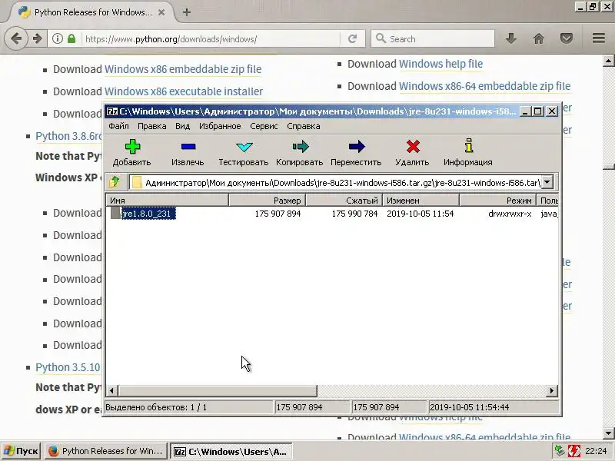Open a new Firefox tab
Viewport: 615px width, 461px height.
pyautogui.click(x=187, y=12)
